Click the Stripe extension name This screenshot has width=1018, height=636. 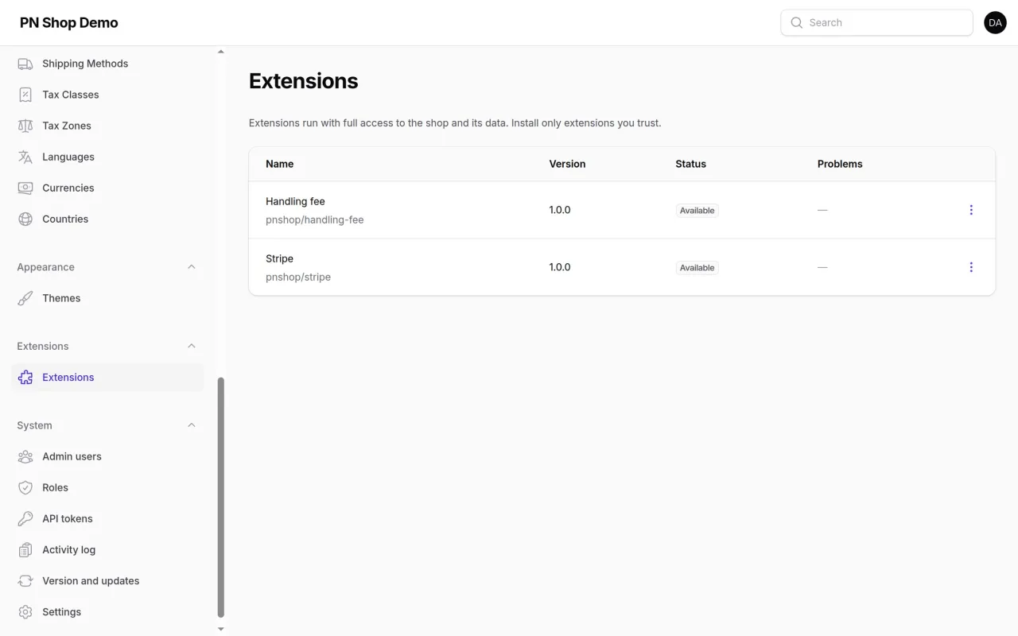pyautogui.click(x=279, y=258)
